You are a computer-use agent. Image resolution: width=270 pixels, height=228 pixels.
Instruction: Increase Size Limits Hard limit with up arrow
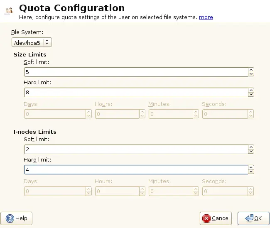(x=251, y=90)
